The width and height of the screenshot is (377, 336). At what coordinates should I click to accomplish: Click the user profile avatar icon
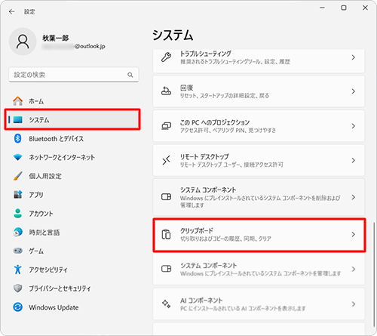[23, 42]
